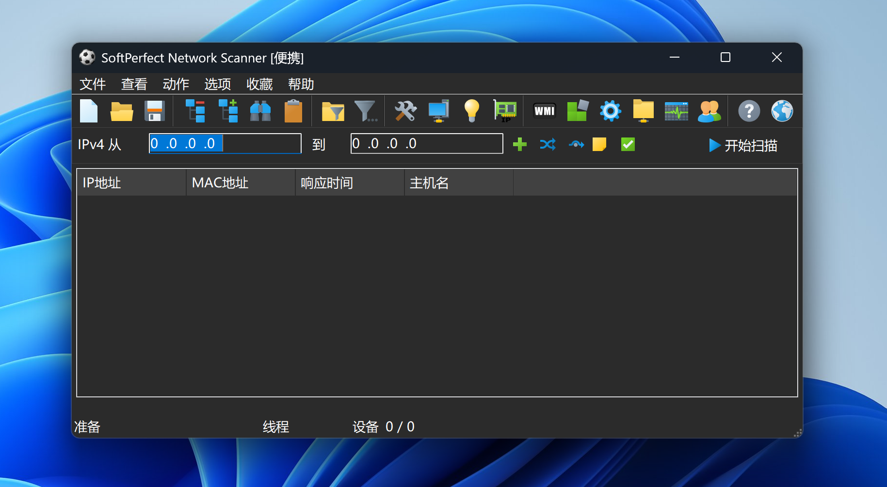Click the light bulb icon
Viewport: 887px width, 487px height.
[x=471, y=111]
